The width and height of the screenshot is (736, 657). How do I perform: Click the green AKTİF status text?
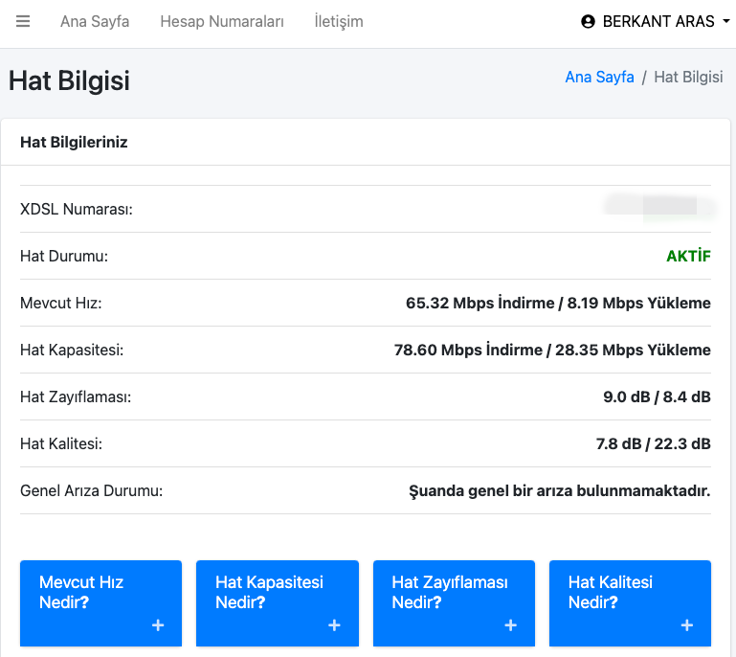tap(688, 256)
